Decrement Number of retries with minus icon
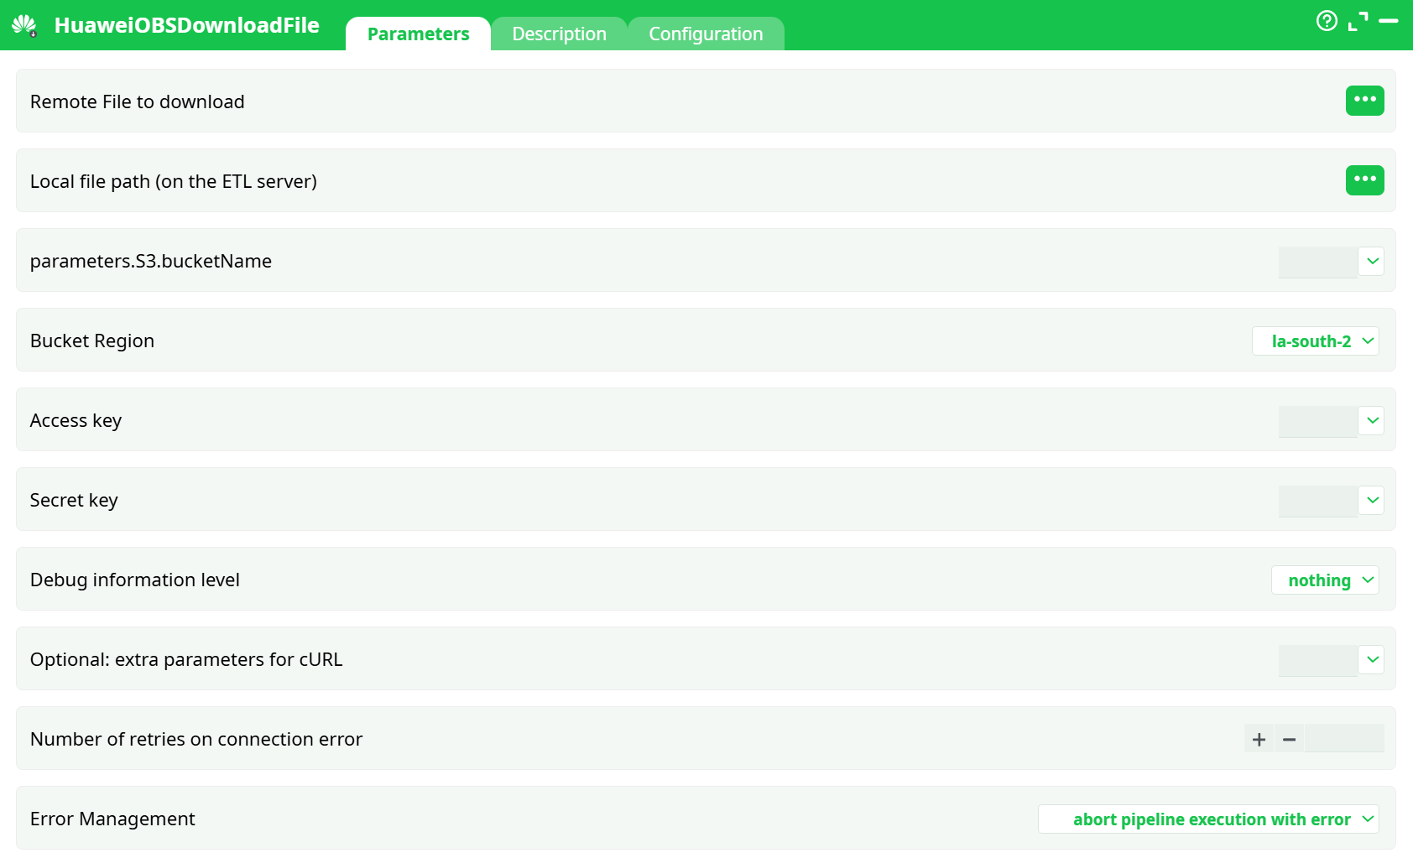The image size is (1413, 858). click(1290, 739)
